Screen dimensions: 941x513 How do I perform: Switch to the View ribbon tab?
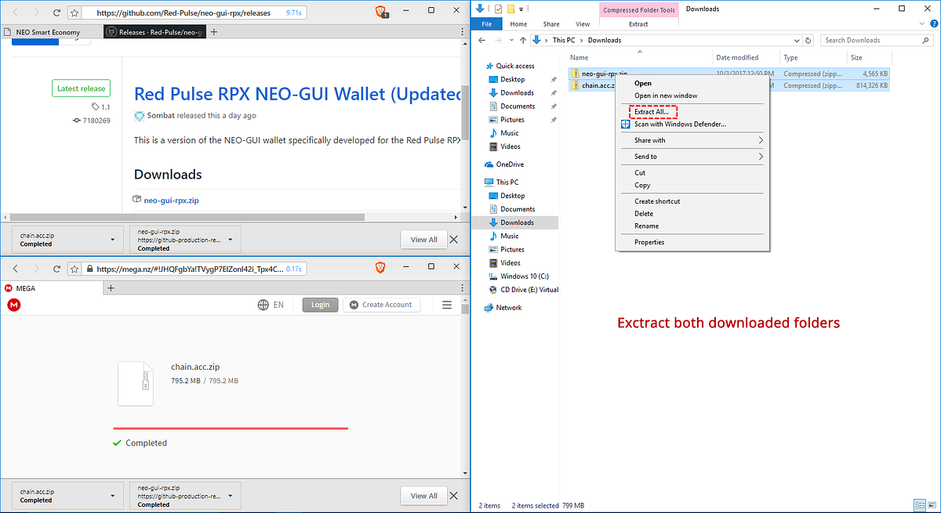(583, 24)
